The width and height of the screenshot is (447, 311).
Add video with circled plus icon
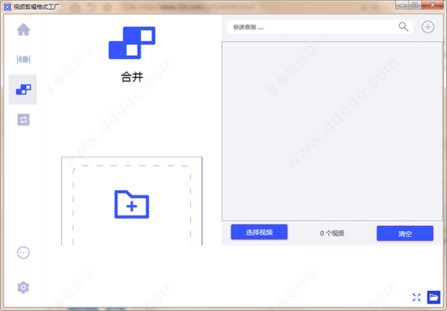point(428,27)
